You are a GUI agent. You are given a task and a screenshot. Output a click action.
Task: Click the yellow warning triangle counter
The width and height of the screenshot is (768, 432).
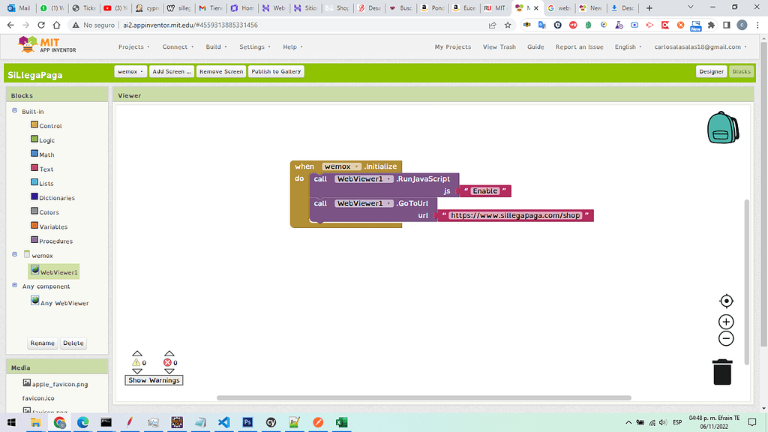click(136, 362)
